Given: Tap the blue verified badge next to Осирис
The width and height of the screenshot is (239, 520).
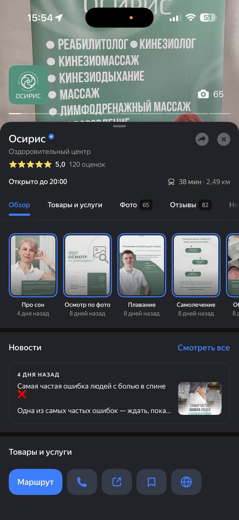Looking at the screenshot, I should [x=51, y=136].
